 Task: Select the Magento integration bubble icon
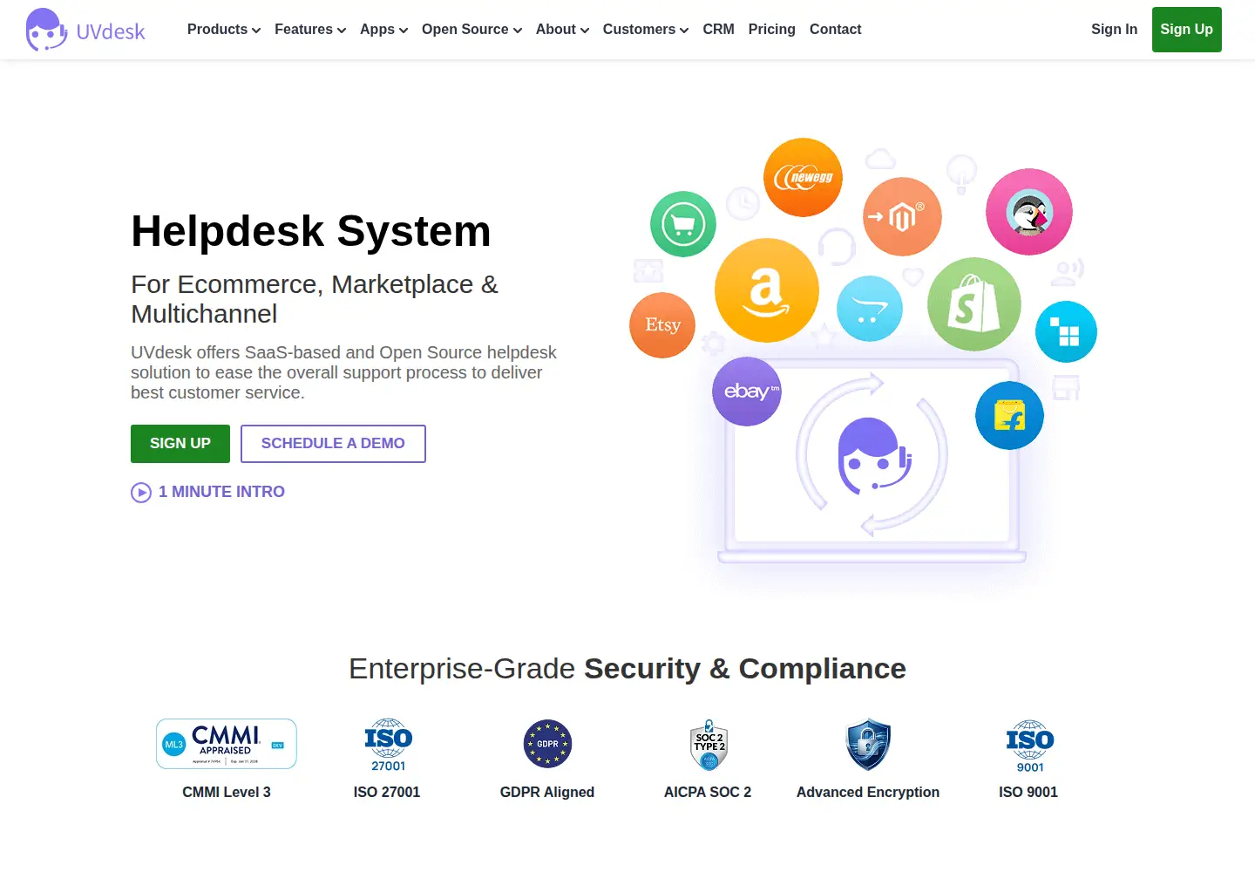coord(902,216)
